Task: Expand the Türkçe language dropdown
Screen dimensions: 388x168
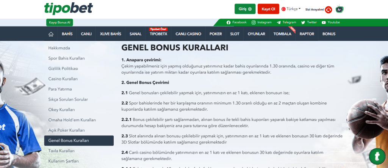Action: [x=291, y=9]
